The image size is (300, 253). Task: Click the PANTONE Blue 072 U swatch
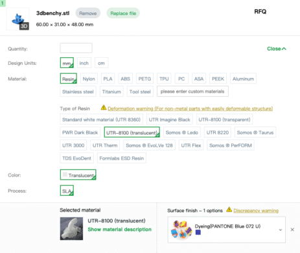pyautogui.click(x=198, y=232)
